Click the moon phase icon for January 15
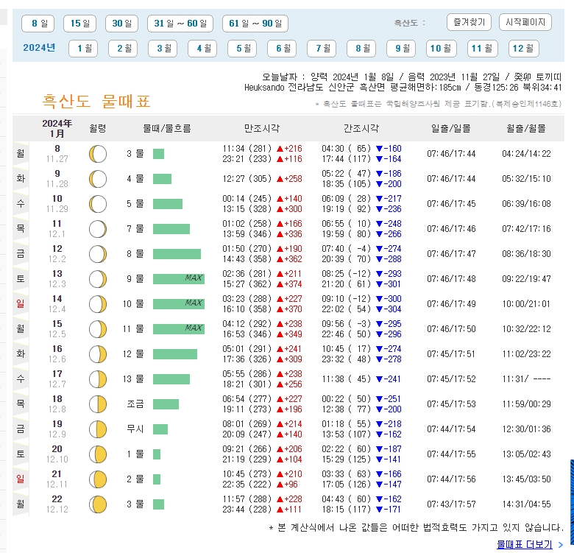 (x=98, y=329)
